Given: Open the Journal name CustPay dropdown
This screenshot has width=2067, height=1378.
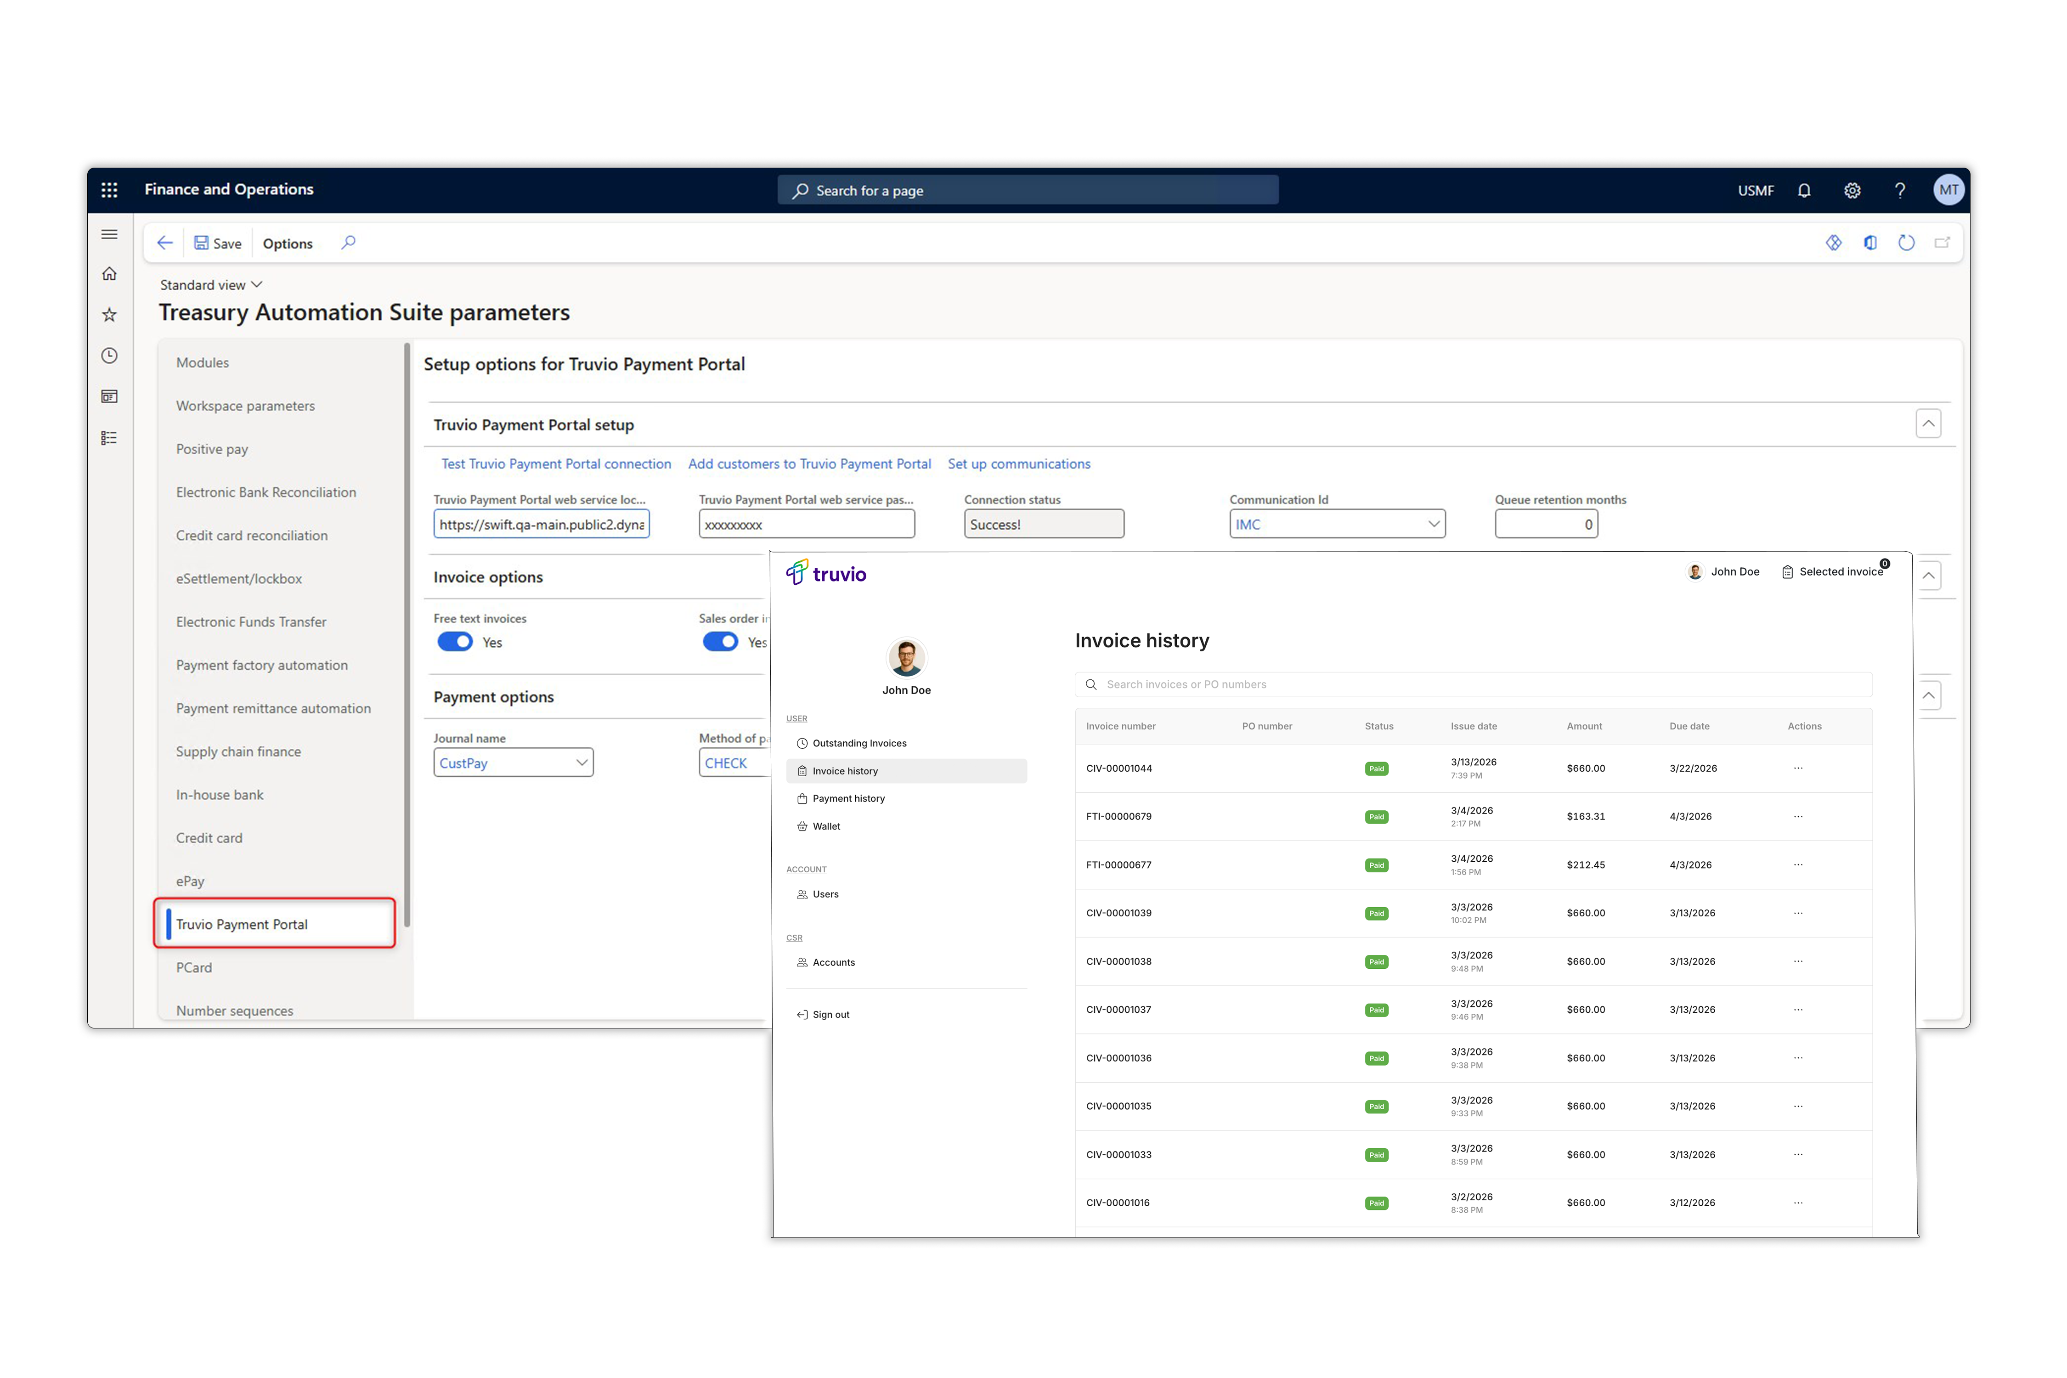Looking at the screenshot, I should (581, 763).
